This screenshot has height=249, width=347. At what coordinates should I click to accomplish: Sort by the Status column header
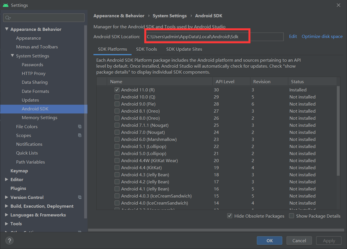[x=312, y=81]
